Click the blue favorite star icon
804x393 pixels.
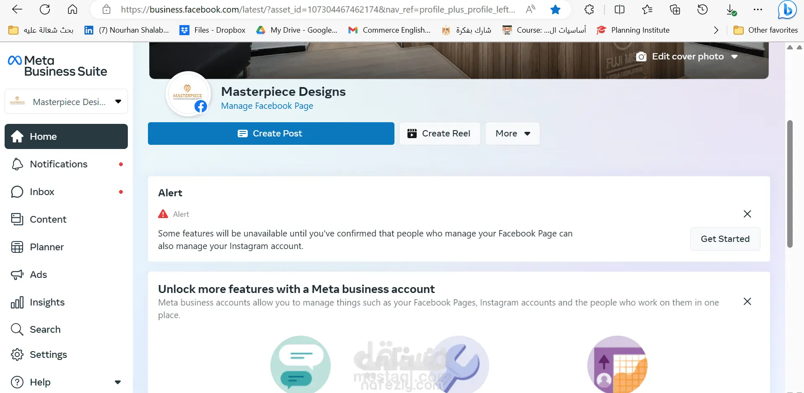point(555,10)
